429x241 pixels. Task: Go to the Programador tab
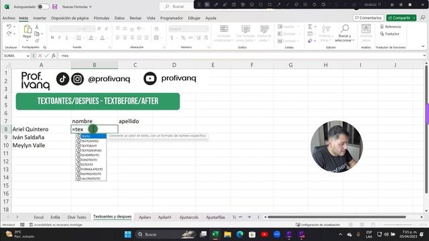172,18
